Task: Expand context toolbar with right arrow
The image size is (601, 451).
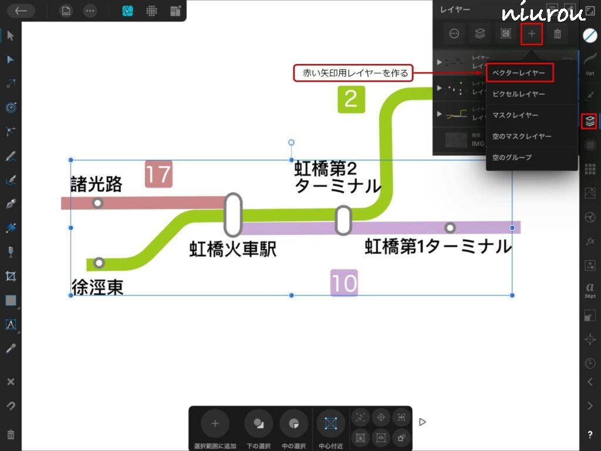Action: pos(422,422)
